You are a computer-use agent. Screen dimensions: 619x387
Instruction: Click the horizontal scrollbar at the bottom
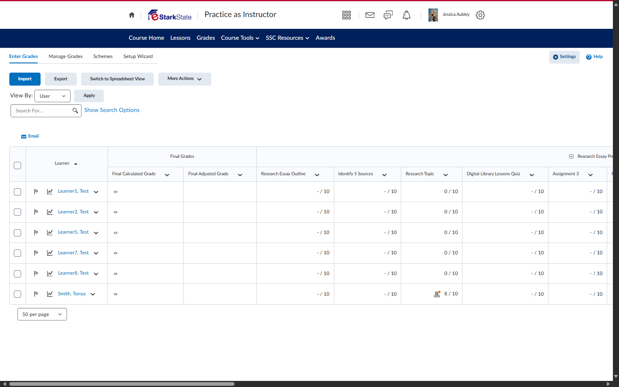(x=122, y=384)
